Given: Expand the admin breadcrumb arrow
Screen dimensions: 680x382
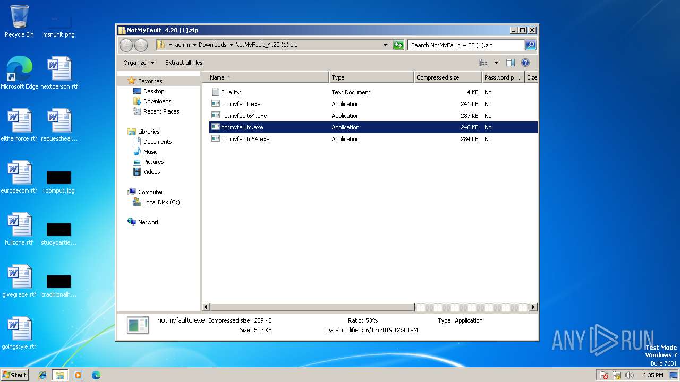Looking at the screenshot, I should 194,45.
